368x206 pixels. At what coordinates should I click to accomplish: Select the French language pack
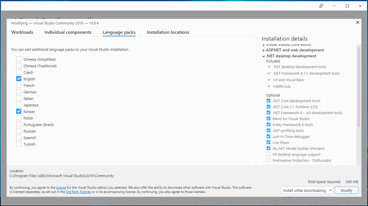point(19,85)
